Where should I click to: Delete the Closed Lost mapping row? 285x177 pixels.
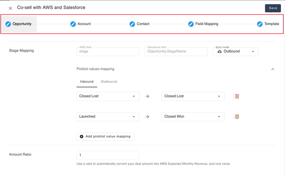pos(237,96)
